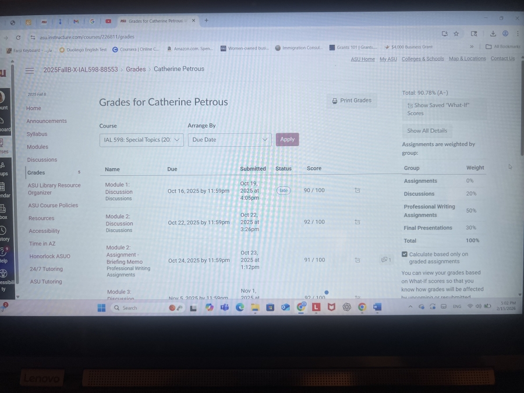Open the Canvas History sidebar icon
Image resolution: width=524 pixels, height=393 pixels.
(x=2, y=231)
